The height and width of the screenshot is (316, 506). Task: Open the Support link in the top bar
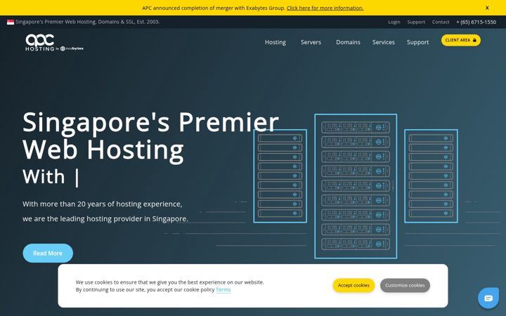[x=416, y=22]
